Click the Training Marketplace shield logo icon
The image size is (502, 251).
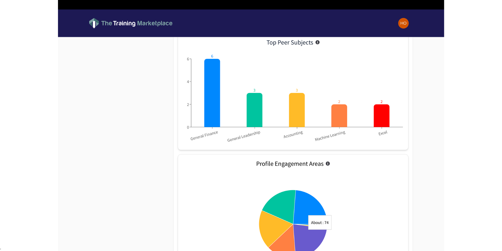tap(94, 23)
